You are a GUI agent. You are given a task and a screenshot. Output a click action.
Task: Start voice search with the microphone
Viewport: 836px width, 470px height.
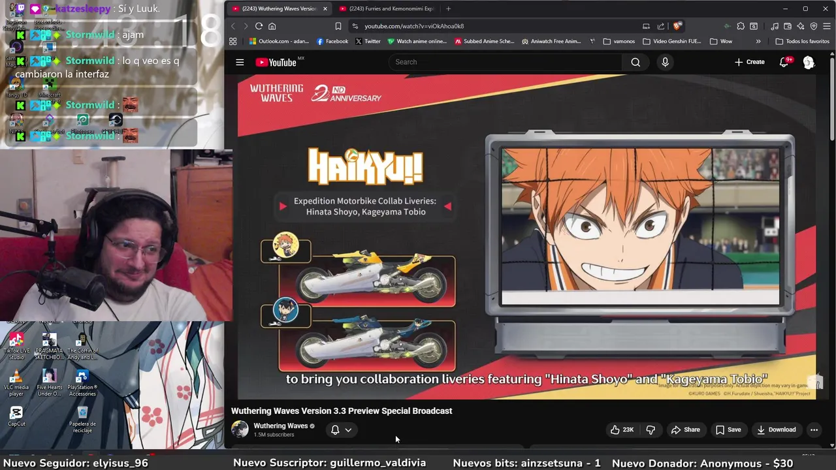pos(665,62)
